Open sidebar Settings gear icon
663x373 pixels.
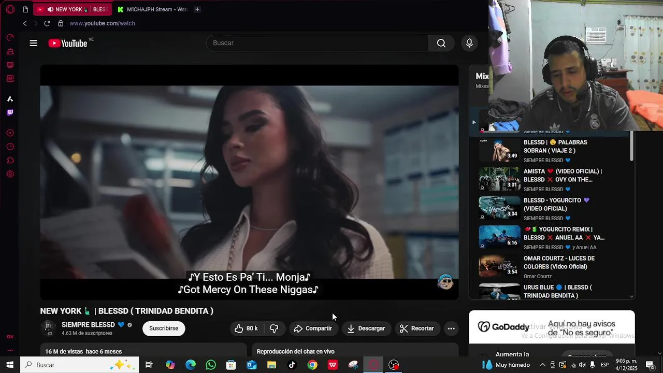tap(10, 174)
